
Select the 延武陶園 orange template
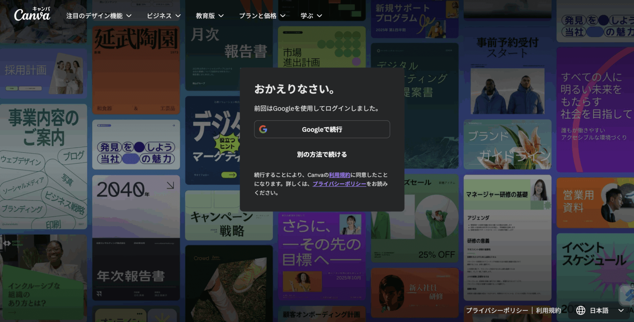pos(136,70)
